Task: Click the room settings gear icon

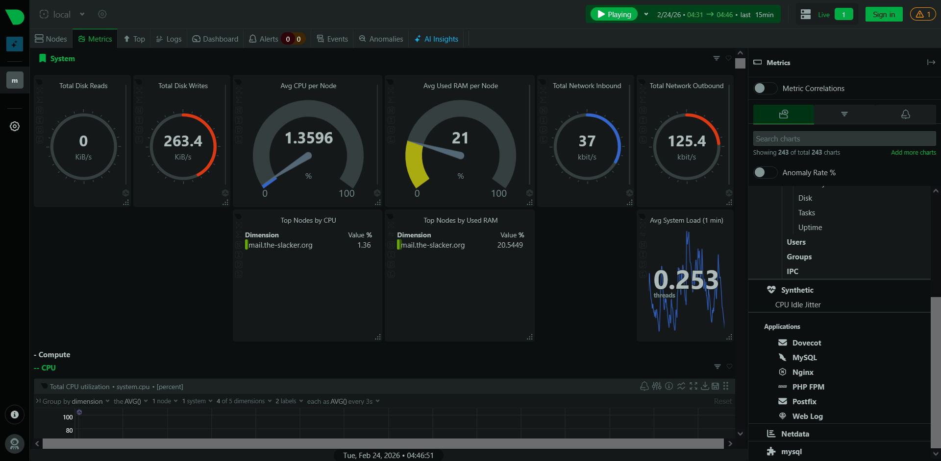Action: point(102,14)
